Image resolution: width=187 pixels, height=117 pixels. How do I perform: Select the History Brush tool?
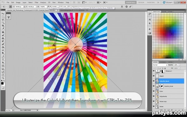pyautogui.click(x=3, y=41)
